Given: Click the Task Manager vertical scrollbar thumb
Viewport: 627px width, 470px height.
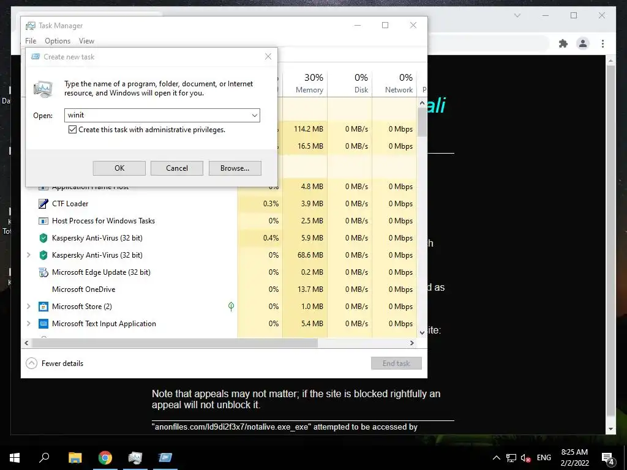Looking at the screenshot, I should pos(422,122).
